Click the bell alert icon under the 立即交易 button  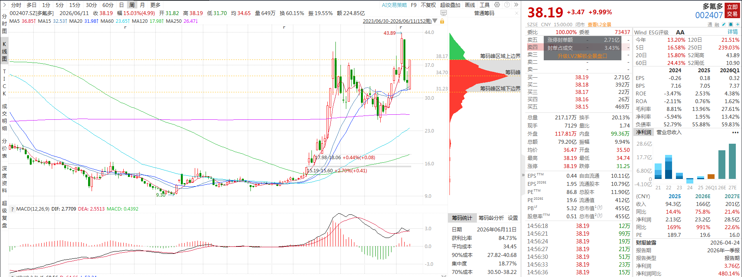coord(731,24)
